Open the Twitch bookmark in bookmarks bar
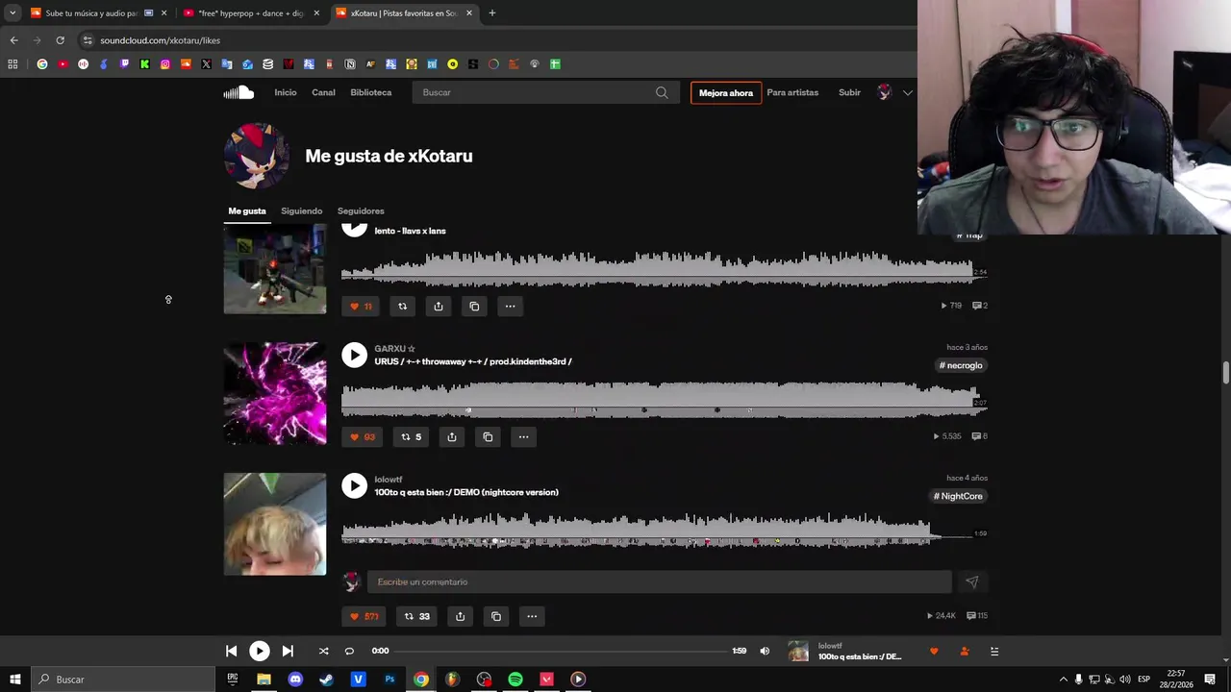 click(124, 64)
